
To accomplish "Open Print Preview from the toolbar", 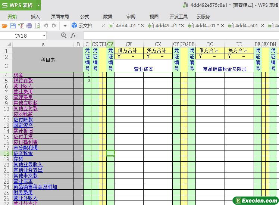I will [x=37, y=26].
